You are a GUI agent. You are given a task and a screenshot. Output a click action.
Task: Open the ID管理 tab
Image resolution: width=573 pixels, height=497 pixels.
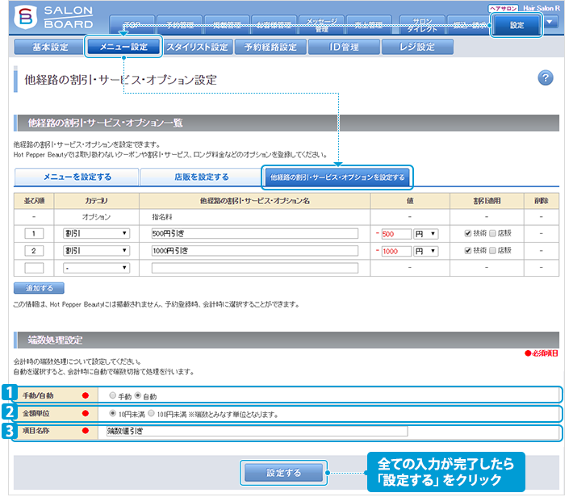345,47
